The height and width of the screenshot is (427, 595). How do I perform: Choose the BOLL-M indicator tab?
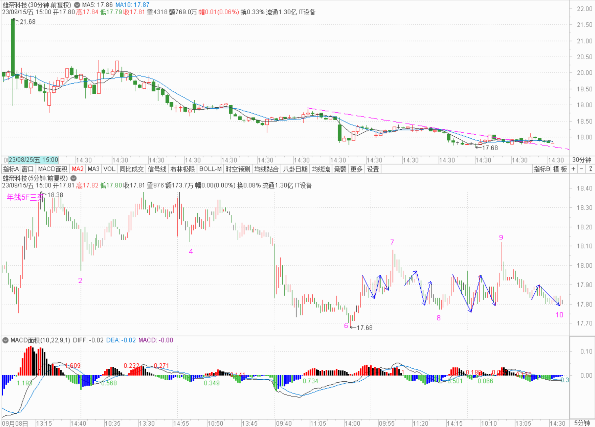coord(210,169)
